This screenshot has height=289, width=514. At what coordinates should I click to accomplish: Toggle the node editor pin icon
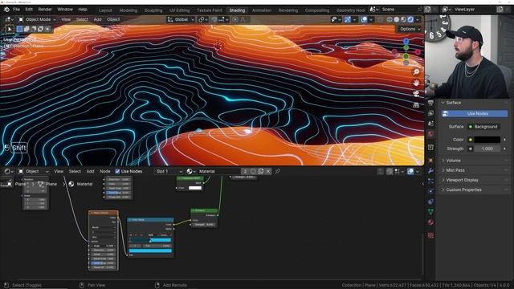pos(277,171)
